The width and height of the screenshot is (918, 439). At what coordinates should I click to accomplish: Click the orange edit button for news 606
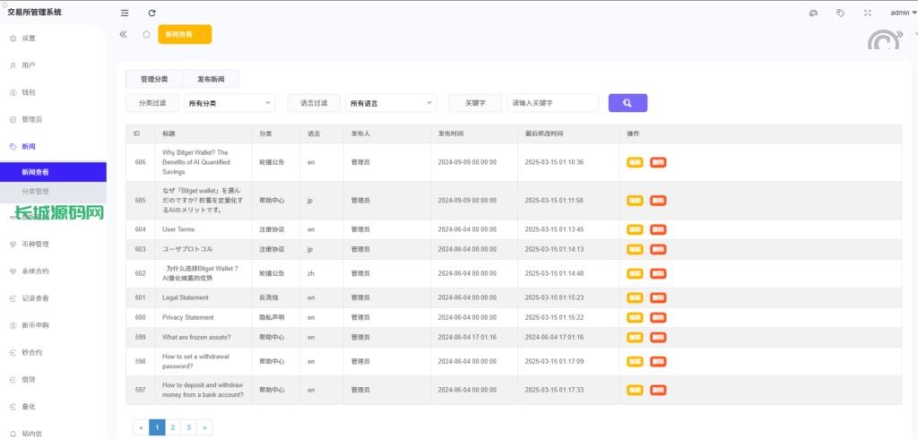coord(635,162)
